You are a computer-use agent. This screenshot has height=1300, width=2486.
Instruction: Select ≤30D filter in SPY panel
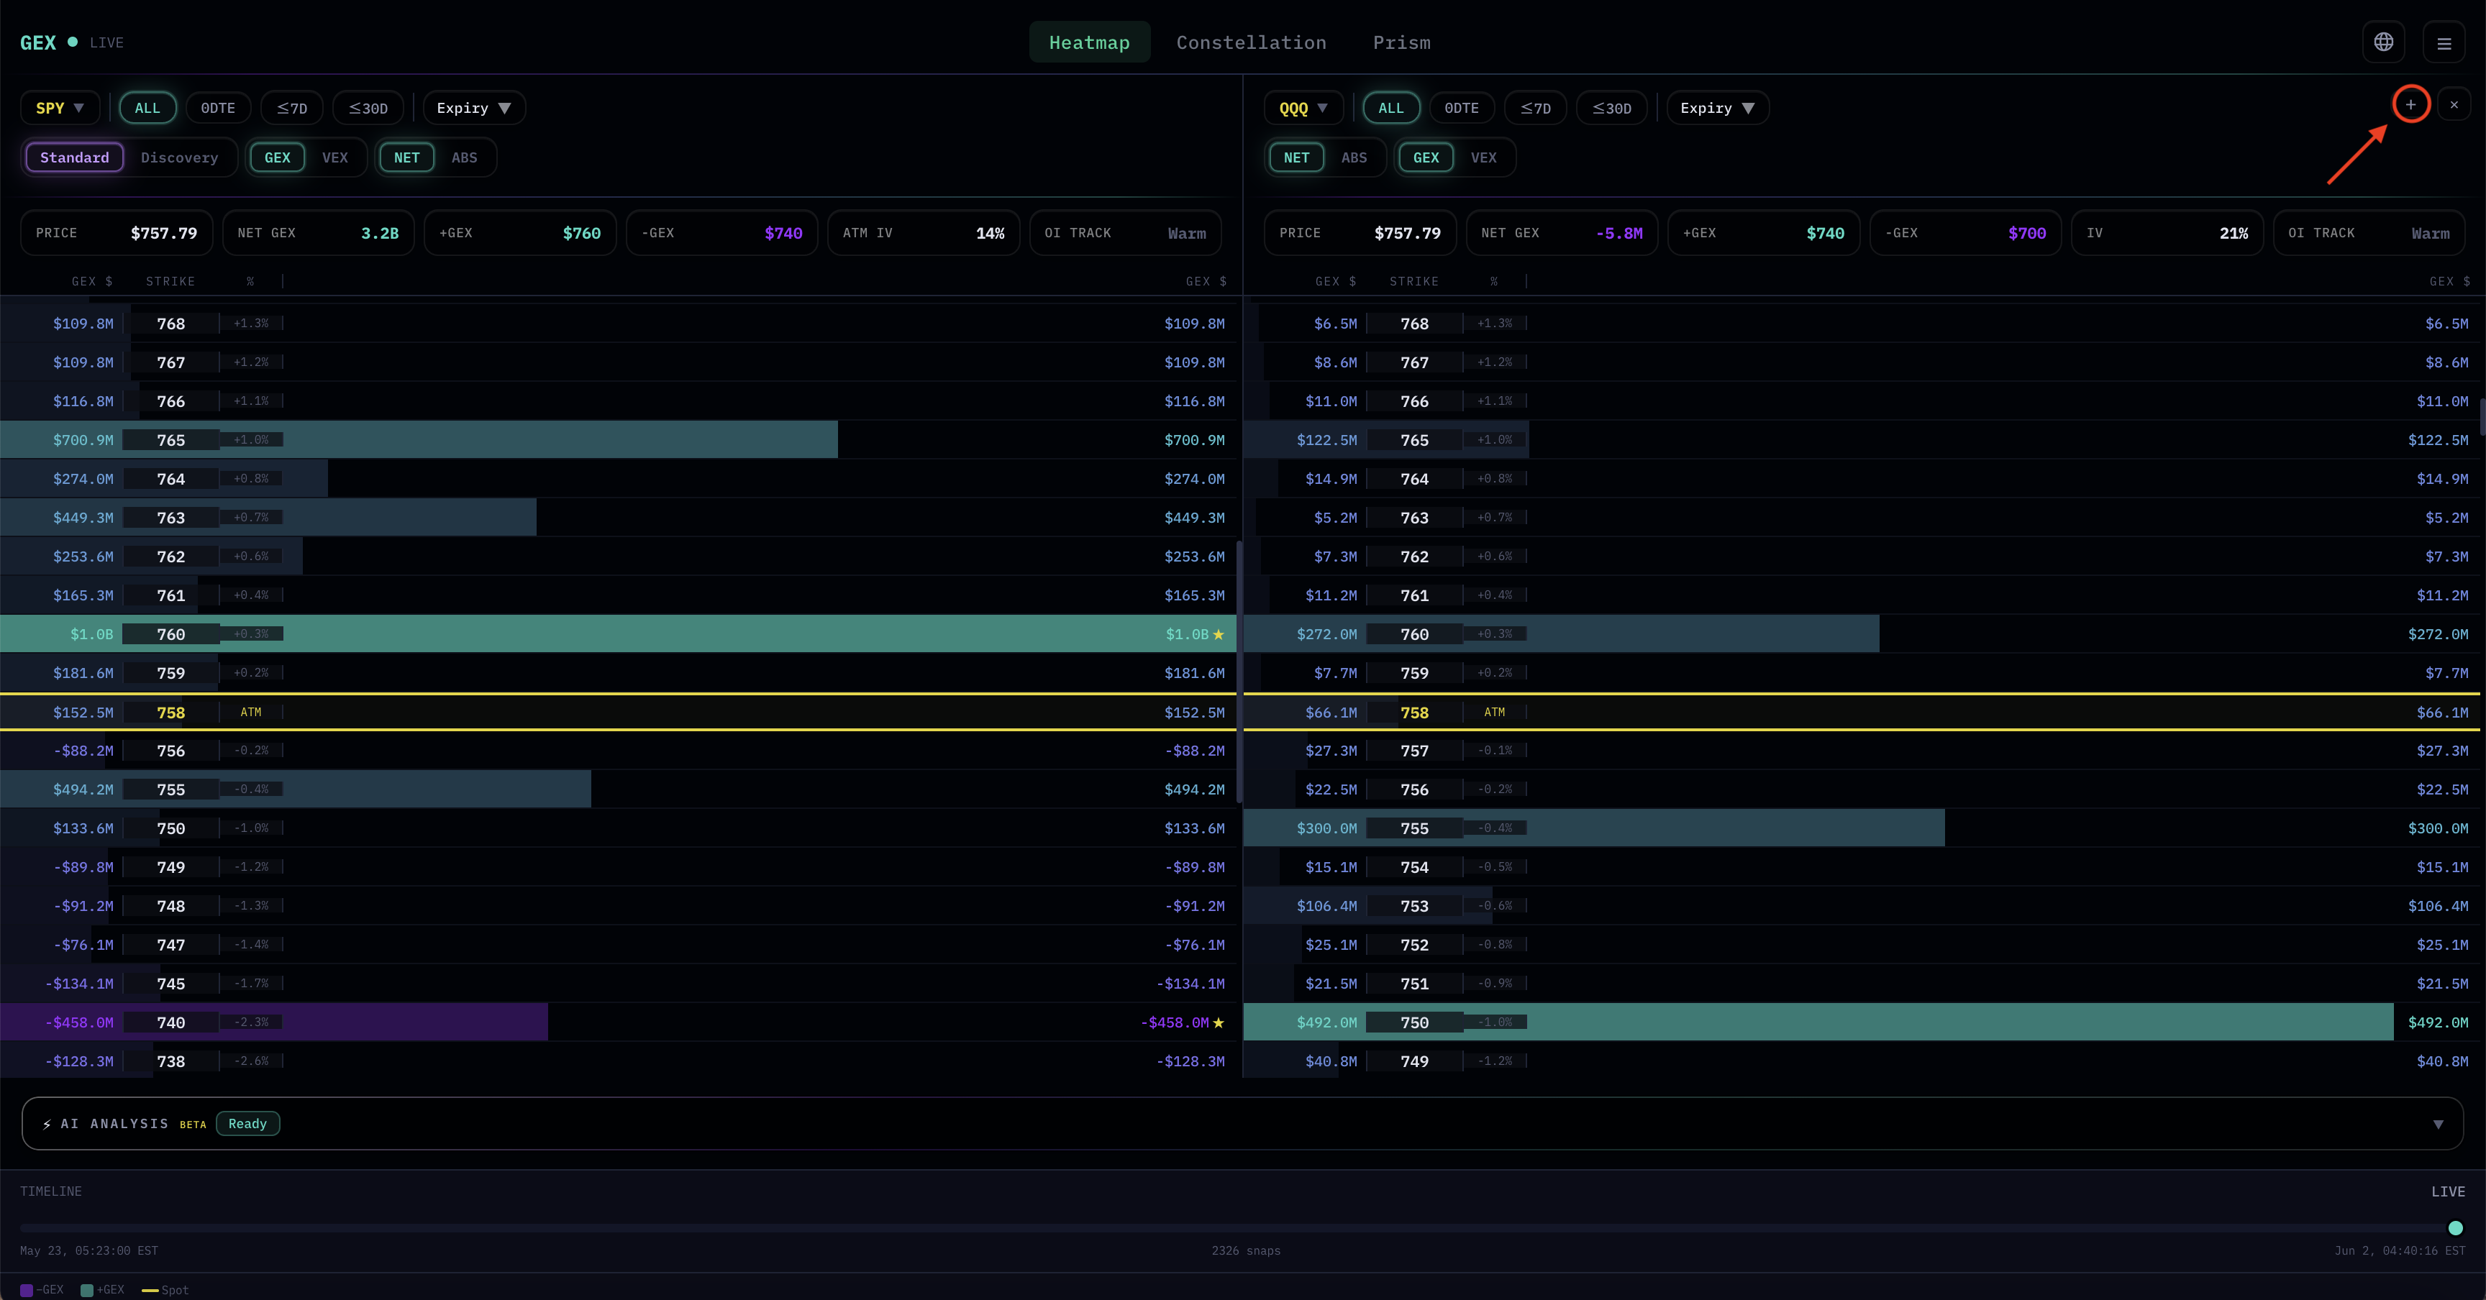368,108
